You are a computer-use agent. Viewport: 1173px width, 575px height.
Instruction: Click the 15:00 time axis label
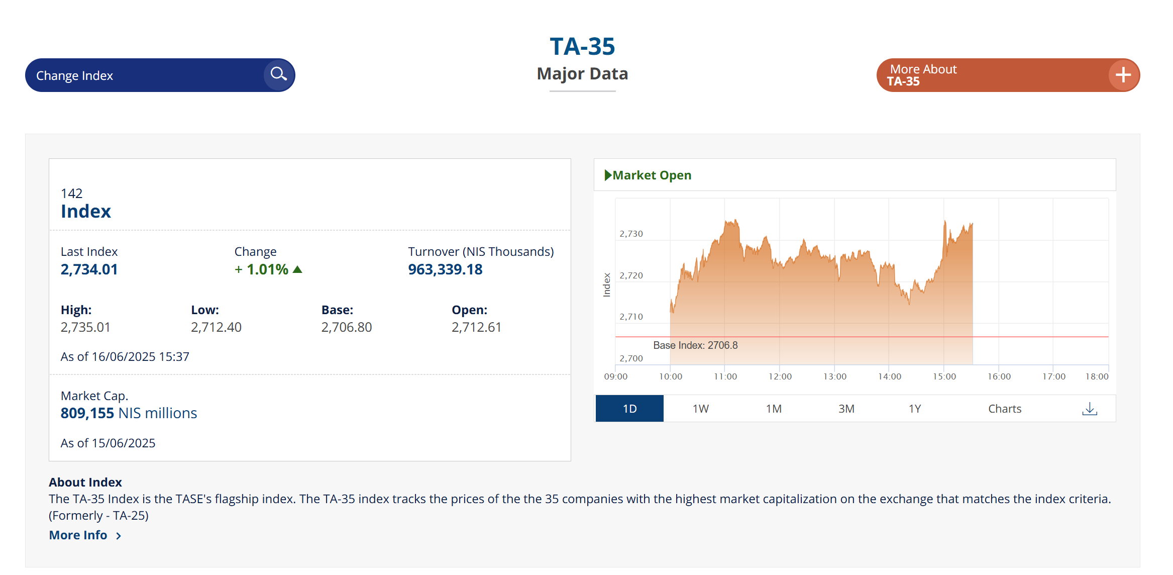[x=944, y=376]
